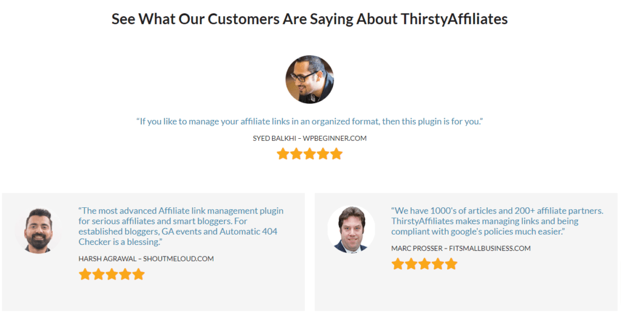This screenshot has width=621, height=314.
Task: Open the Marc Prosser – FitSmallBusiness.com attribution
Action: pos(461,249)
